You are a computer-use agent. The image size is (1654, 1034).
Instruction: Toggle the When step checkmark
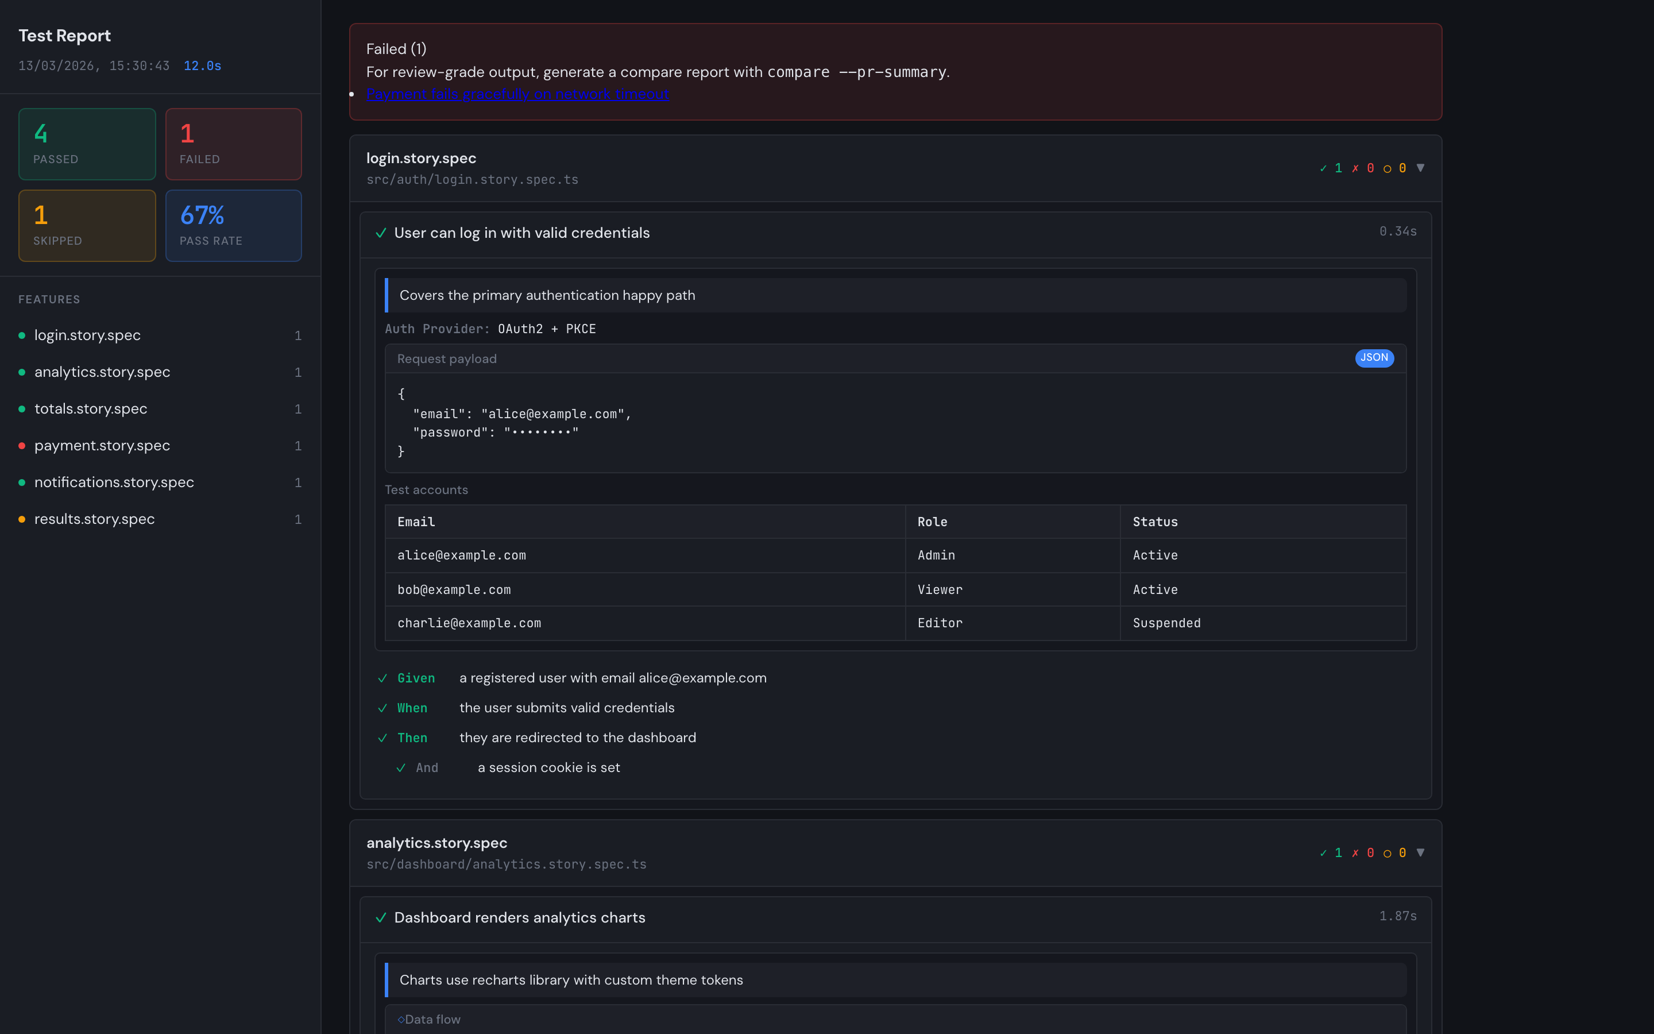coord(382,708)
